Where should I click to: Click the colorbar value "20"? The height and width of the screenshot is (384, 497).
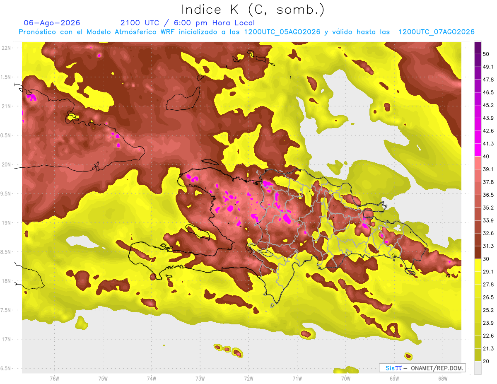[x=486, y=361]
